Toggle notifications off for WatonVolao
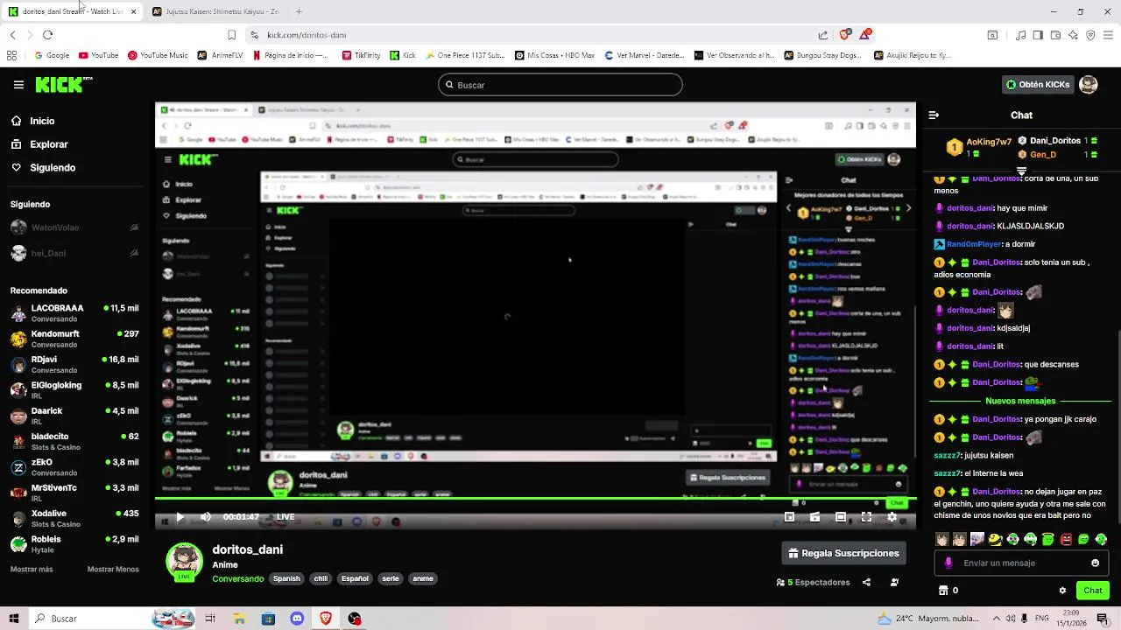This screenshot has height=630, width=1121. [134, 227]
